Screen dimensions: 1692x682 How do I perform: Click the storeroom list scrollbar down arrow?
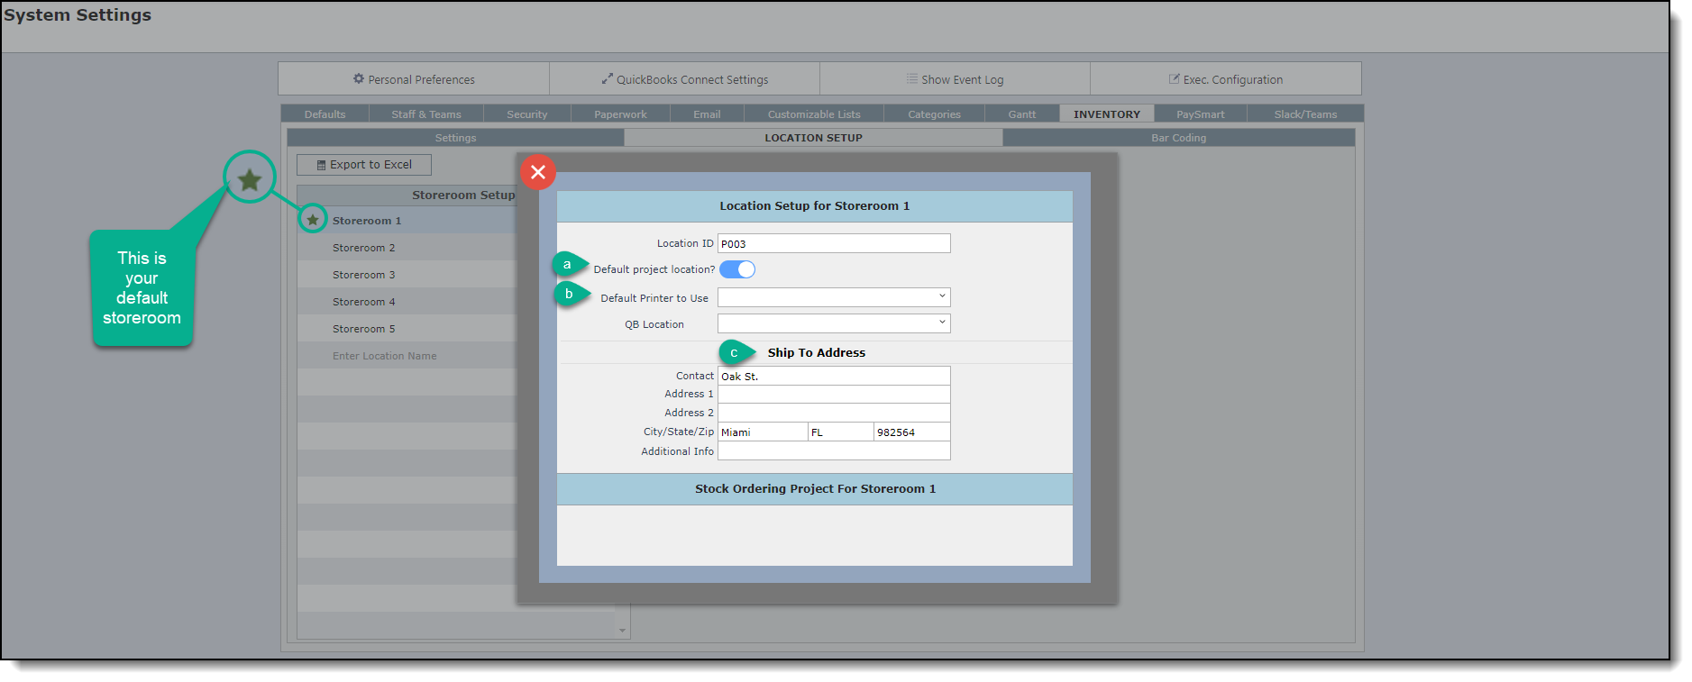tap(622, 631)
